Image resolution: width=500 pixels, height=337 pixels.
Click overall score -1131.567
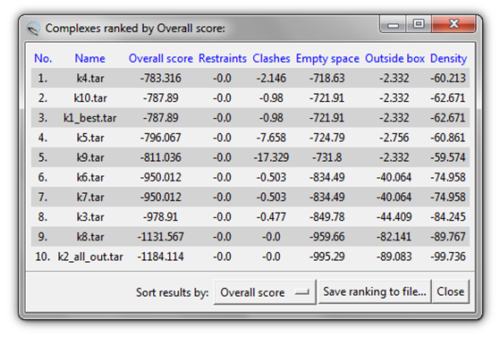tap(161, 237)
